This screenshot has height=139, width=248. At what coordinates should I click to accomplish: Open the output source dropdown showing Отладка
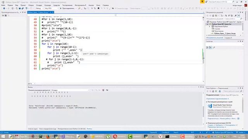pyautogui.click(x=70, y=90)
